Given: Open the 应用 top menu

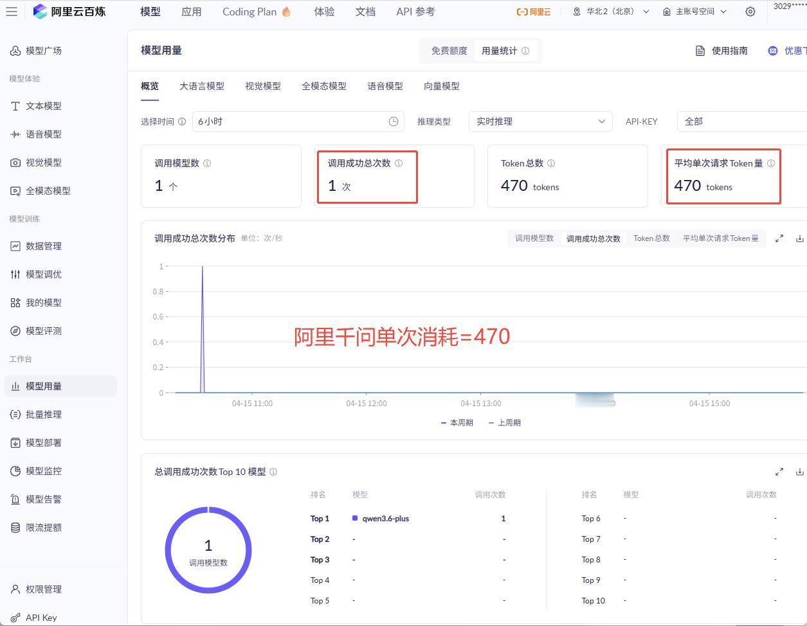Looking at the screenshot, I should tap(191, 12).
